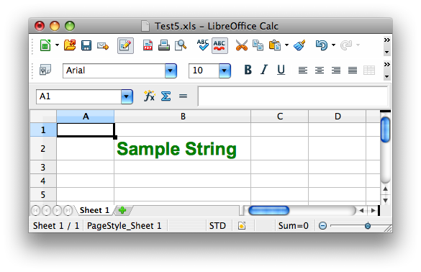
Task: Click the STD selection mode indicator
Action: (217, 226)
